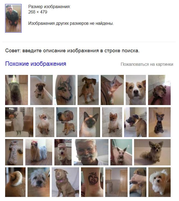Open the gray scruffy dog face thumbnail

(x=38, y=182)
